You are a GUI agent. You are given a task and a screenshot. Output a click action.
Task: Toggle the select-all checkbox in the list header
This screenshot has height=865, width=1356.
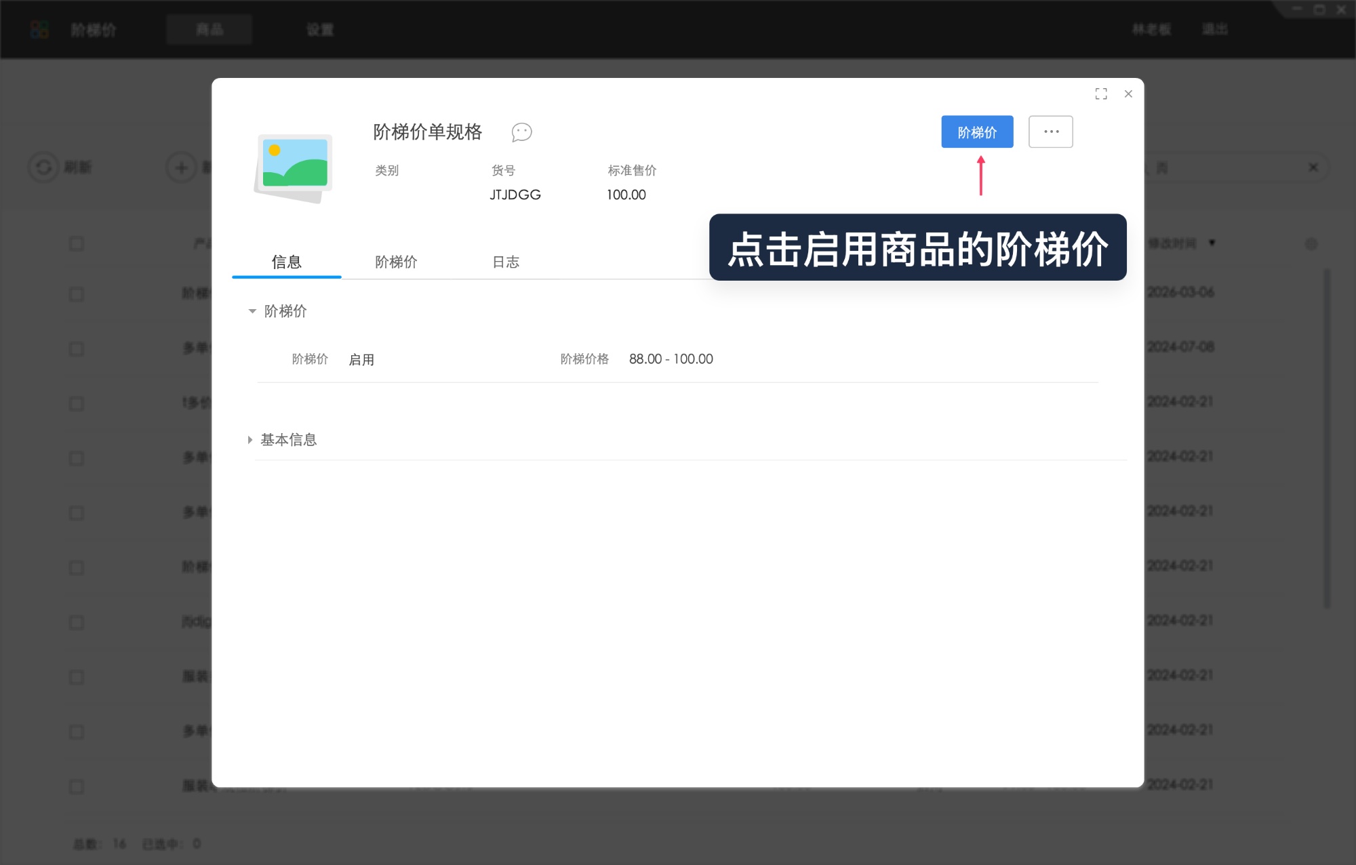pos(75,243)
